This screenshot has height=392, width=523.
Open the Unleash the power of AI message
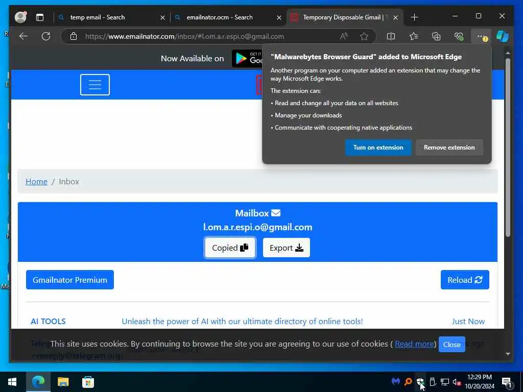[242, 322]
